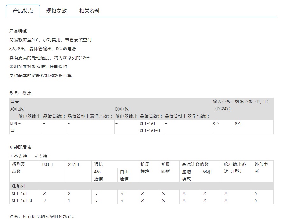Click the 功能配置表 heading
This screenshot has height=221, width=295.
(21, 147)
